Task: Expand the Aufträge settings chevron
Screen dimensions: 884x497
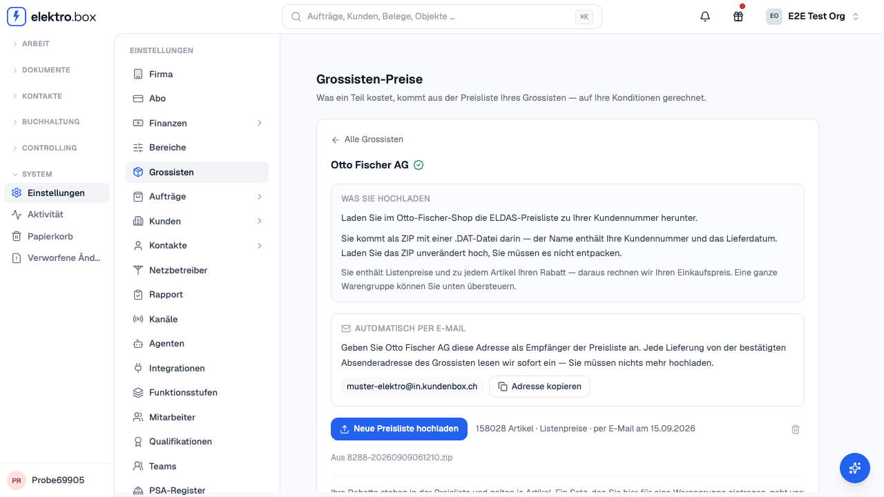Action: pos(260,197)
